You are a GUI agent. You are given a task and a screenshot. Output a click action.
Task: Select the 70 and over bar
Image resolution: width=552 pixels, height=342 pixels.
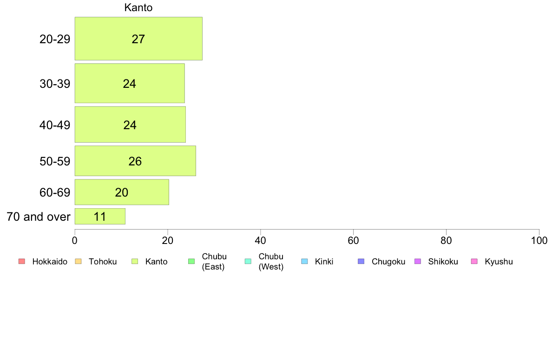coord(100,216)
